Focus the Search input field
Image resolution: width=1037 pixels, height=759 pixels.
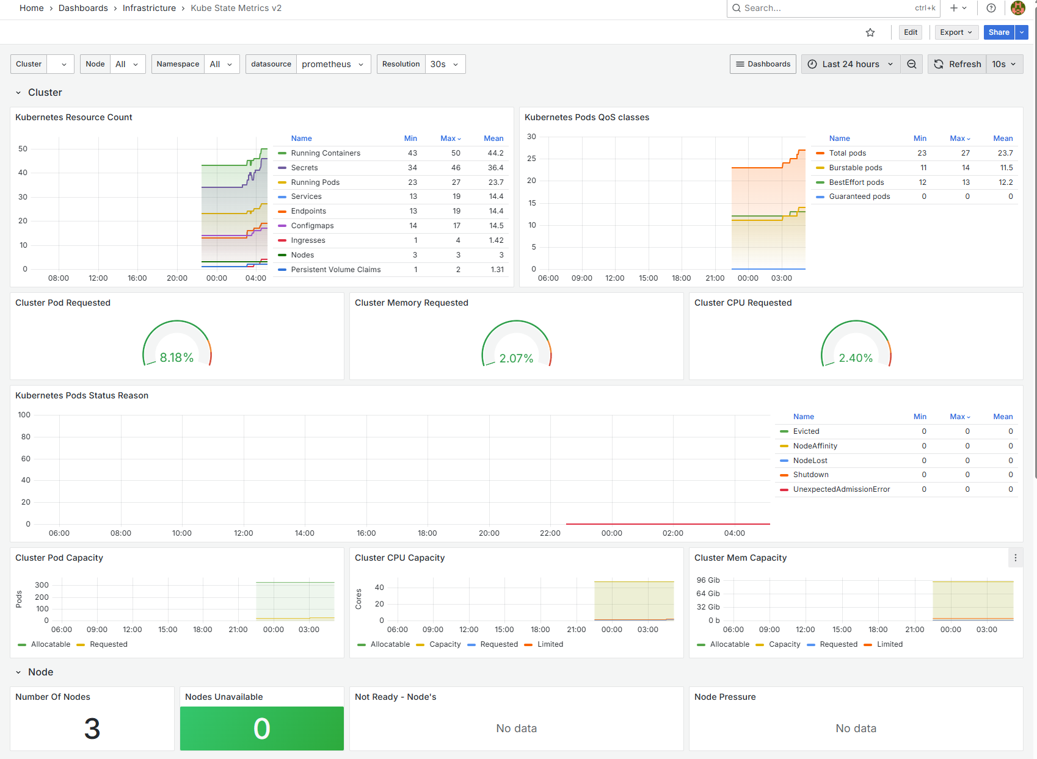[x=824, y=8]
